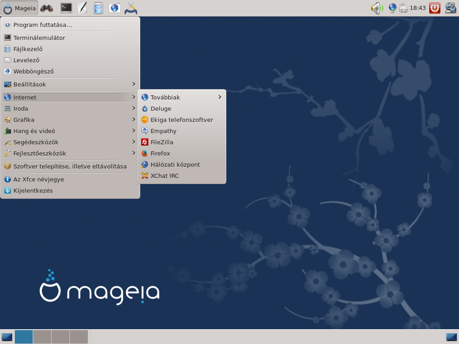Open Webböngésző from the menu
The image size is (459, 344).
click(x=70, y=71)
